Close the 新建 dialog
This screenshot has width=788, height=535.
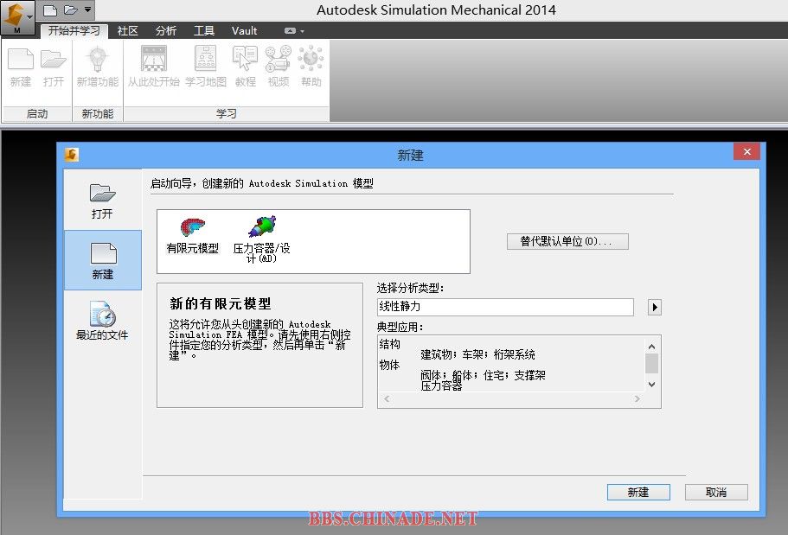(746, 152)
